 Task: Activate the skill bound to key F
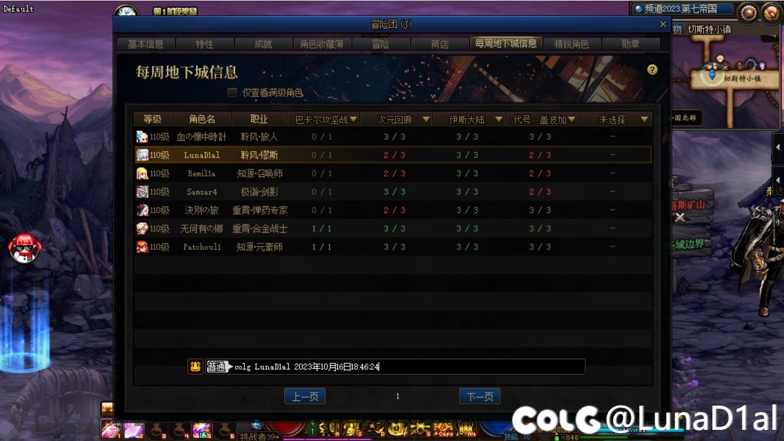click(397, 429)
